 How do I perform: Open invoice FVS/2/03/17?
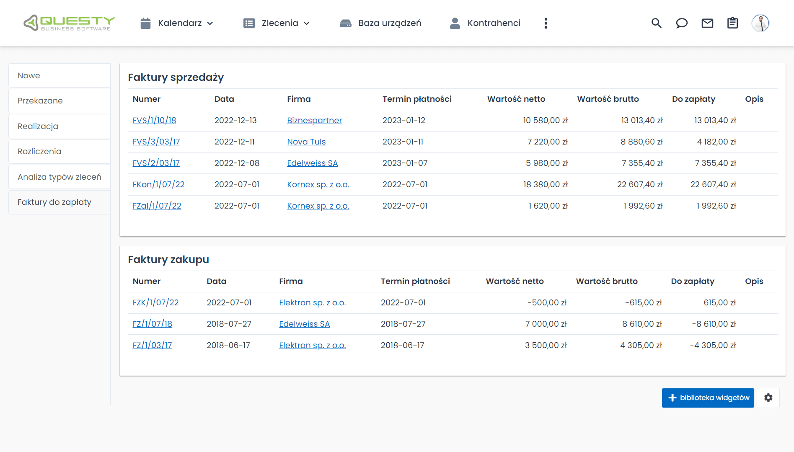pyautogui.click(x=156, y=163)
